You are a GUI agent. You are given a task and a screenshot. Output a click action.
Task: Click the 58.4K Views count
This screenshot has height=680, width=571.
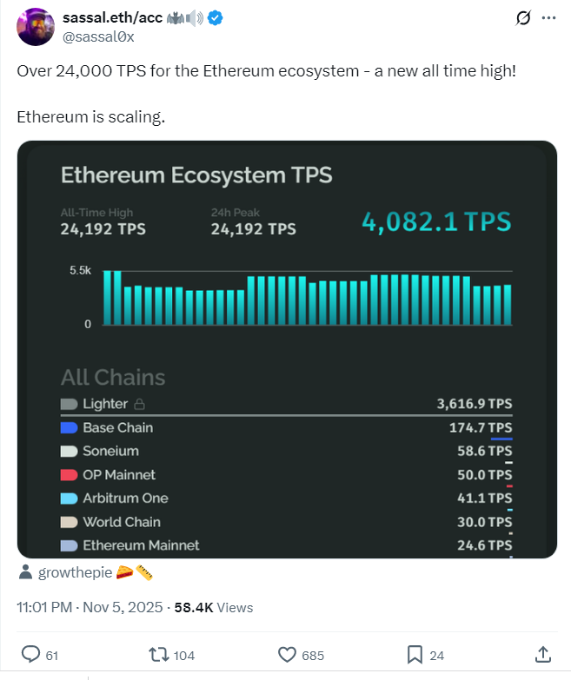click(x=213, y=607)
